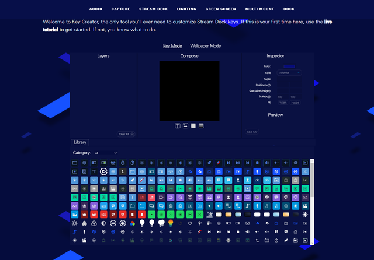Pick the bright red person icon

(x=142, y=215)
